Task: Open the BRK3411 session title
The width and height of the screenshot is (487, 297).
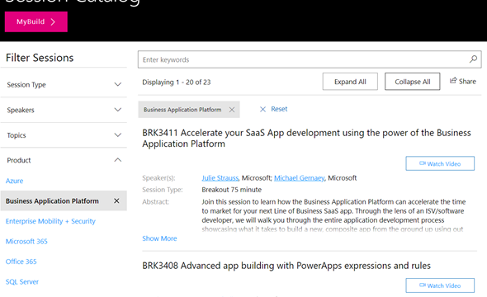Action: [x=306, y=138]
